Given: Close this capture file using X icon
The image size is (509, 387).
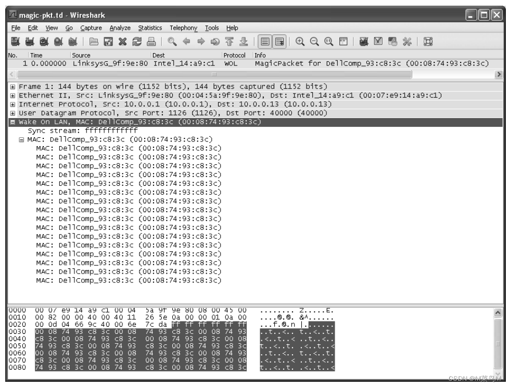Looking at the screenshot, I should (x=122, y=42).
